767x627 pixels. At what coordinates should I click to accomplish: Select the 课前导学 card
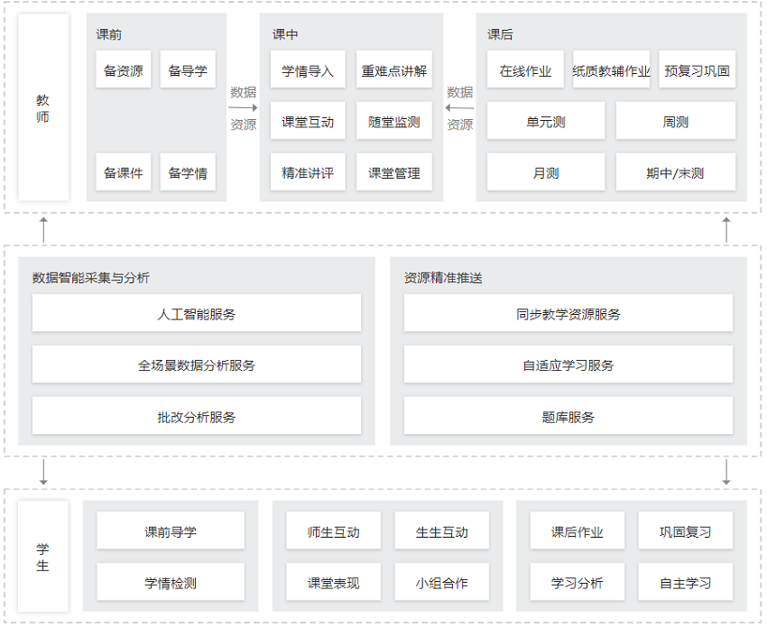tap(171, 530)
